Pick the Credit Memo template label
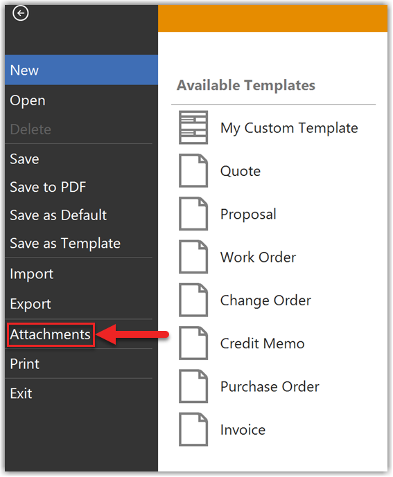 click(262, 343)
